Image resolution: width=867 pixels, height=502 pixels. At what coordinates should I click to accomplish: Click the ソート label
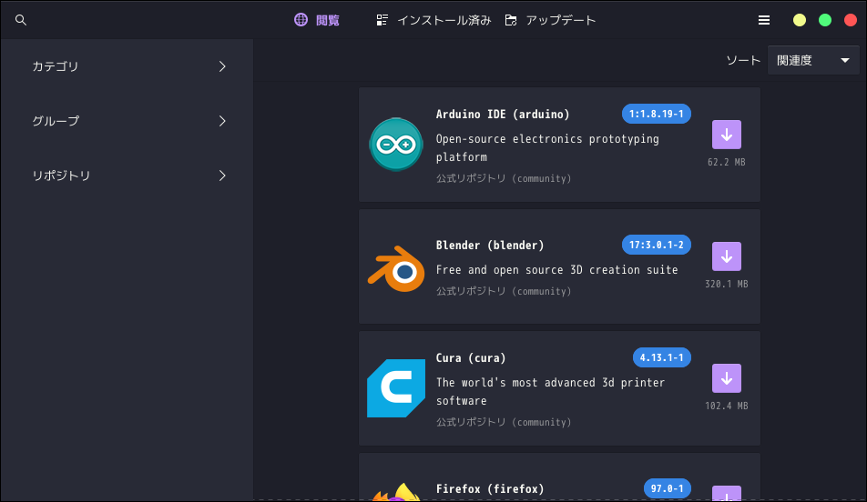point(743,60)
